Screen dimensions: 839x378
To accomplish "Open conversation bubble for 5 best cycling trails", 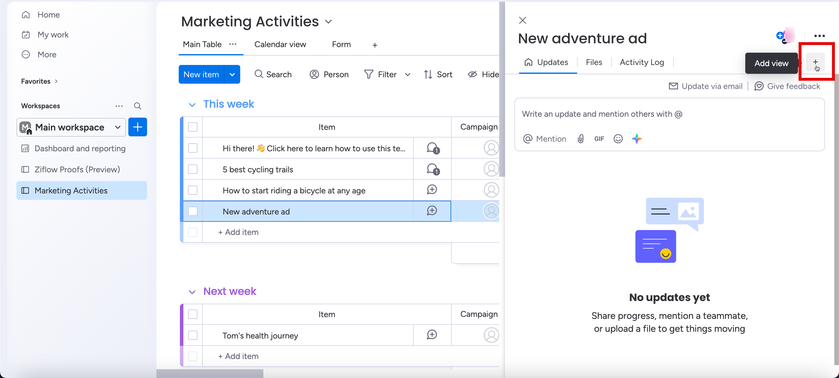I will (432, 169).
